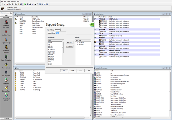
Task: Expand the Main section of the sidebar
Action: coord(6,15)
